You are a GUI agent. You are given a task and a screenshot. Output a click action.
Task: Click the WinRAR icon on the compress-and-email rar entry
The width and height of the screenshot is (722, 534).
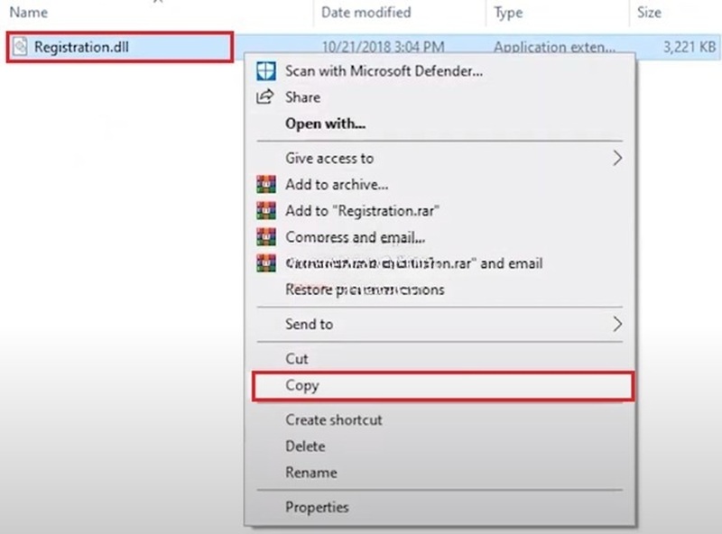[x=264, y=263]
